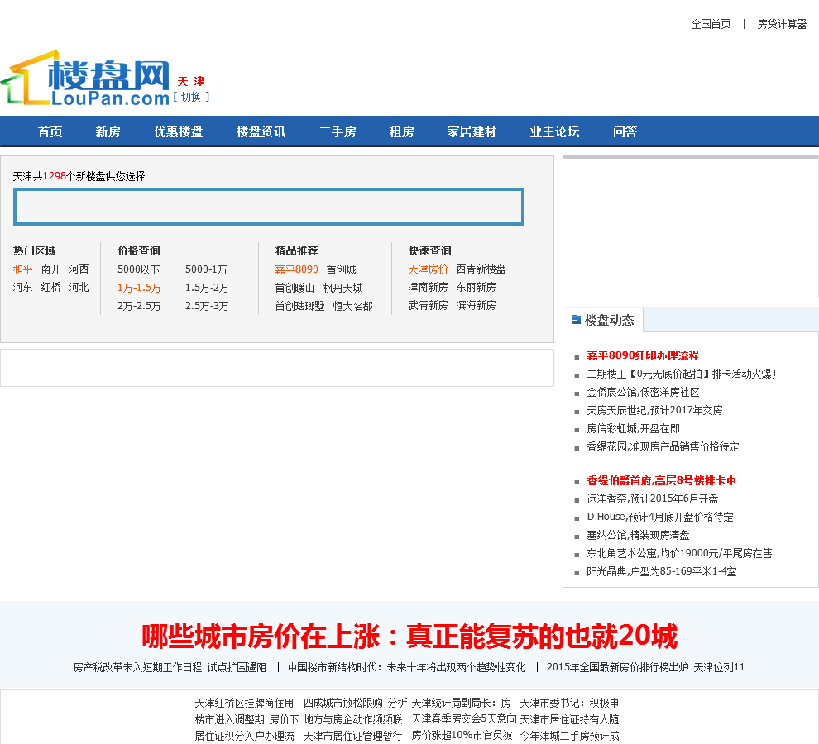Filter price by 5000-1万
This screenshot has width=819, height=744.
click(x=206, y=269)
